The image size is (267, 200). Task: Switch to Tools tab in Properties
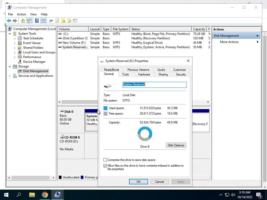(x=125, y=74)
